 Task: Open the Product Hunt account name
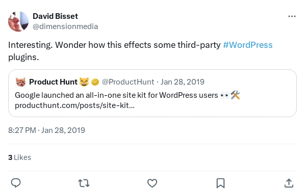pyautogui.click(x=53, y=82)
